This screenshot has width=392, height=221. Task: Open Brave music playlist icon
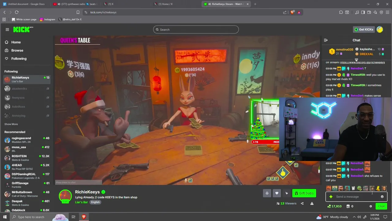357,12
